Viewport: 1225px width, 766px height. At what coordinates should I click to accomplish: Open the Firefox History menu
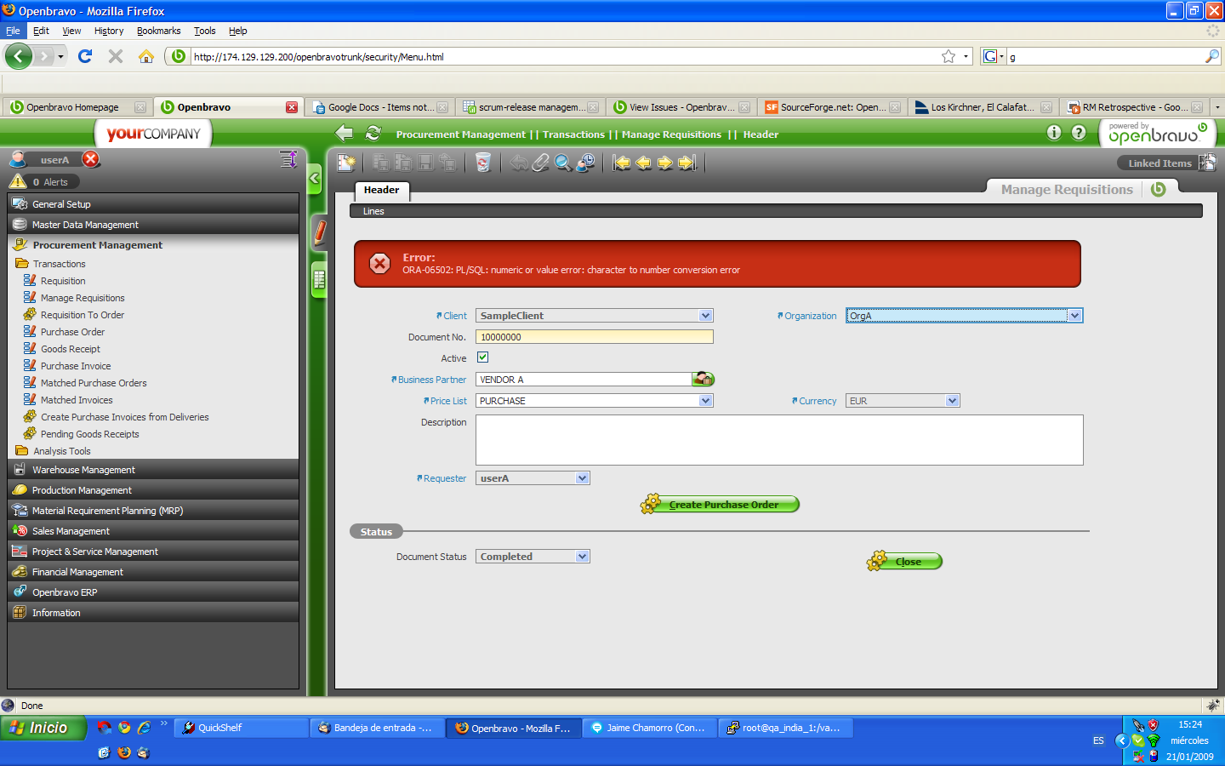coord(109,31)
